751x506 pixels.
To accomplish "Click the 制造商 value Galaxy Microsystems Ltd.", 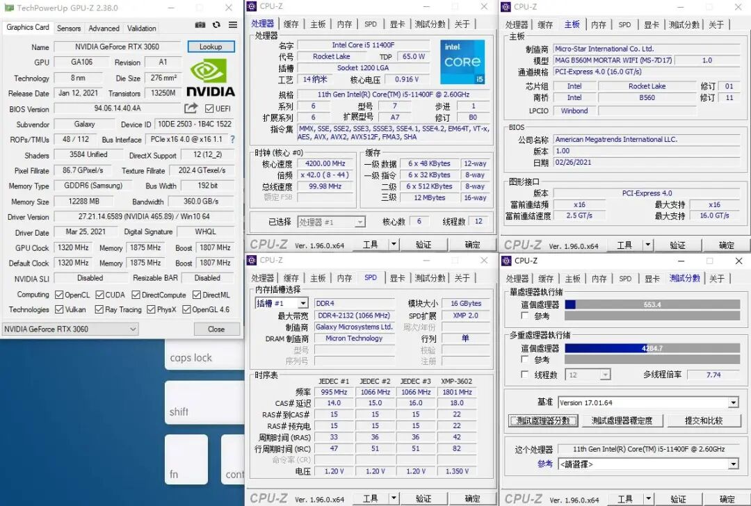I will pos(354,327).
